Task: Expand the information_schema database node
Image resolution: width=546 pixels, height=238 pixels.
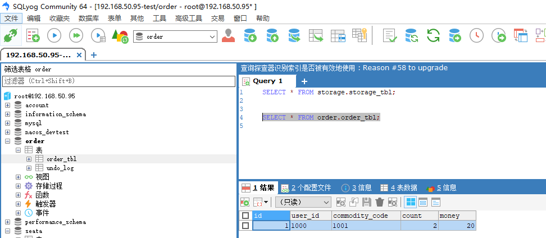Action: 8,114
